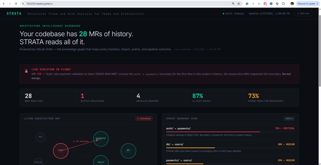
Task: Reload the page with the browser refresh icon
Action: click(x=16, y=4)
